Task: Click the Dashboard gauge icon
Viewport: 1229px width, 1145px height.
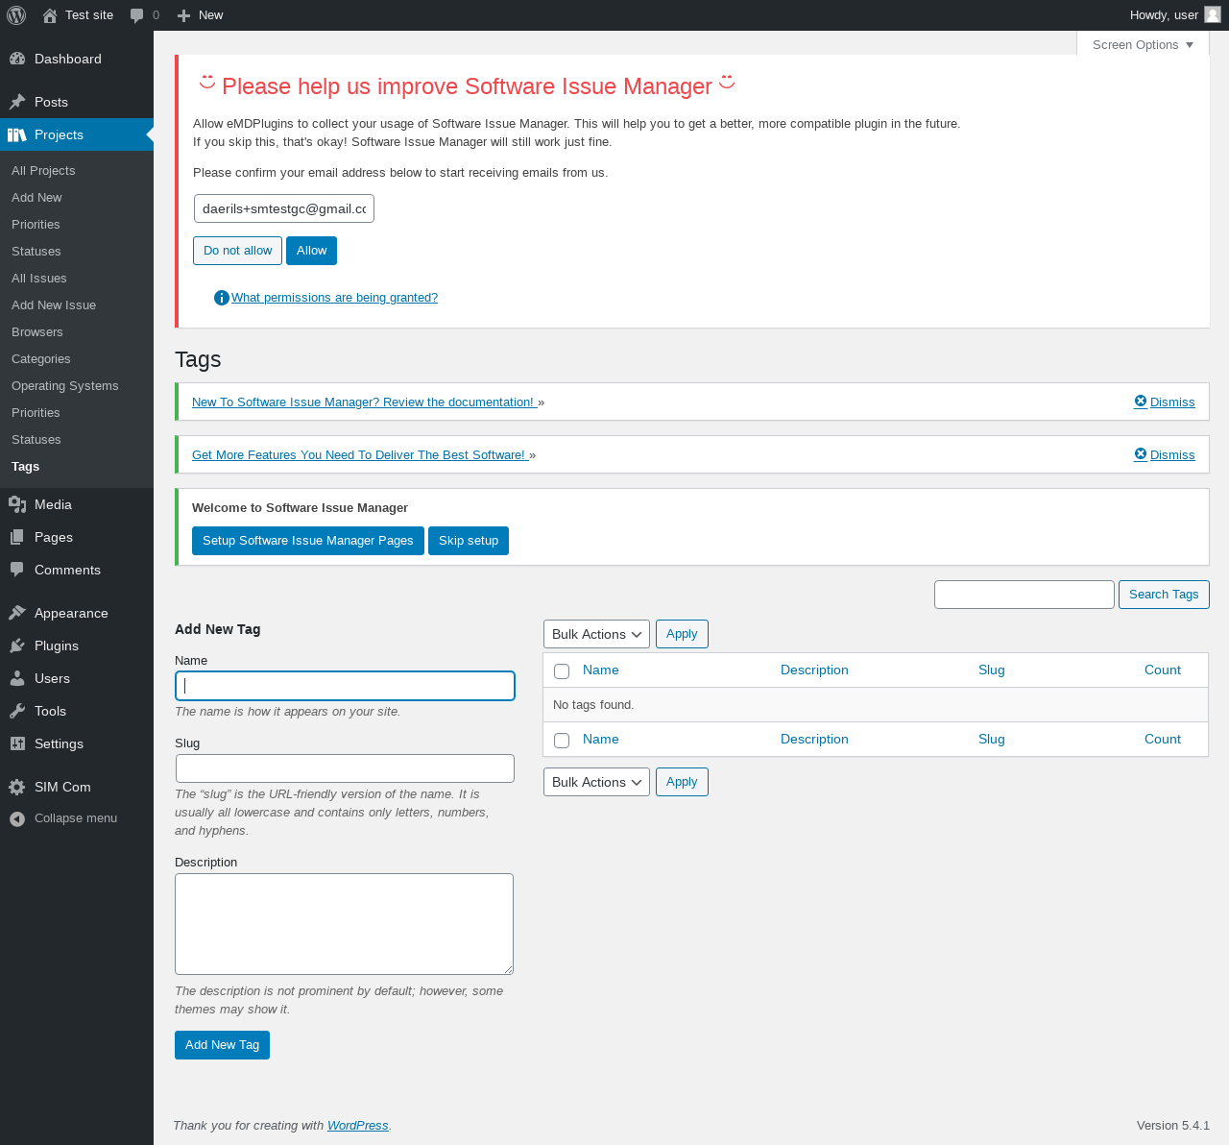Action: point(17,59)
